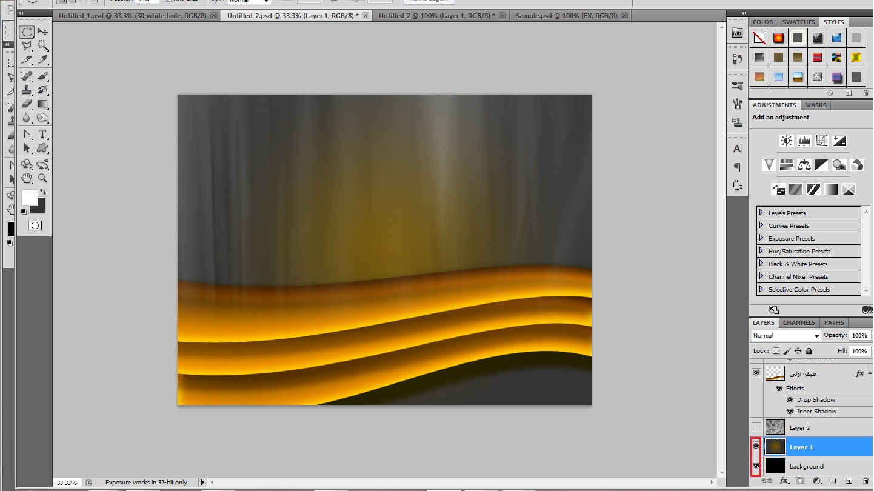Hide the background layer
874x491 pixels.
756,466
